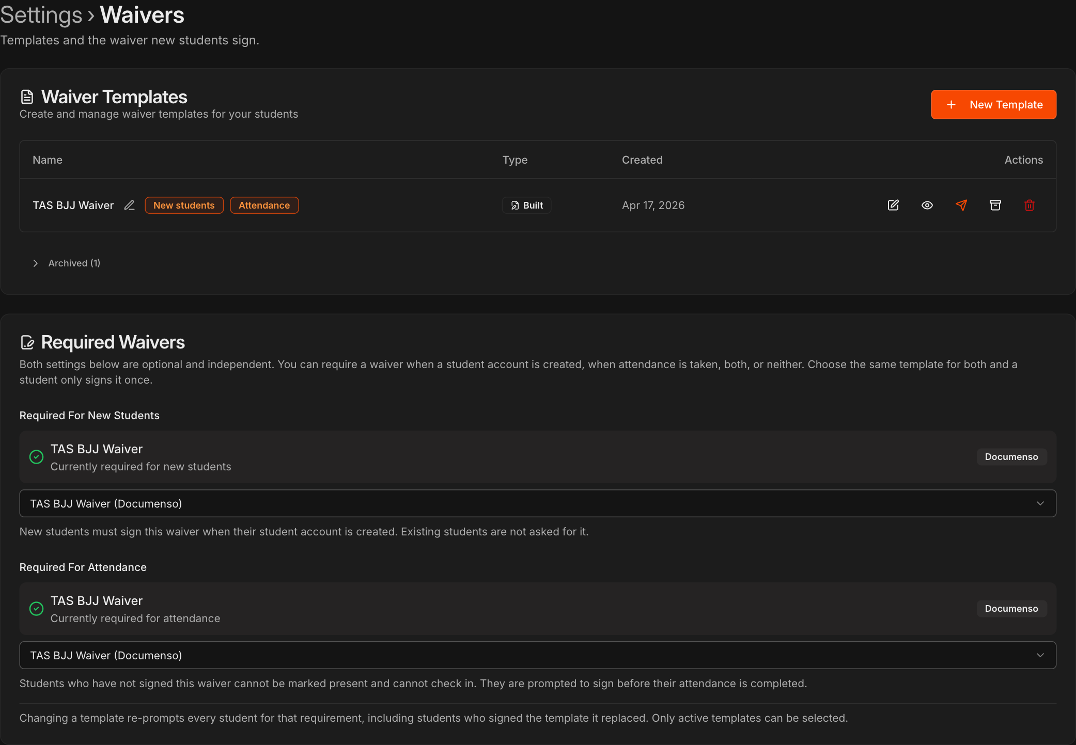Click the Waivers page title
This screenshot has height=745, width=1076.
click(142, 15)
